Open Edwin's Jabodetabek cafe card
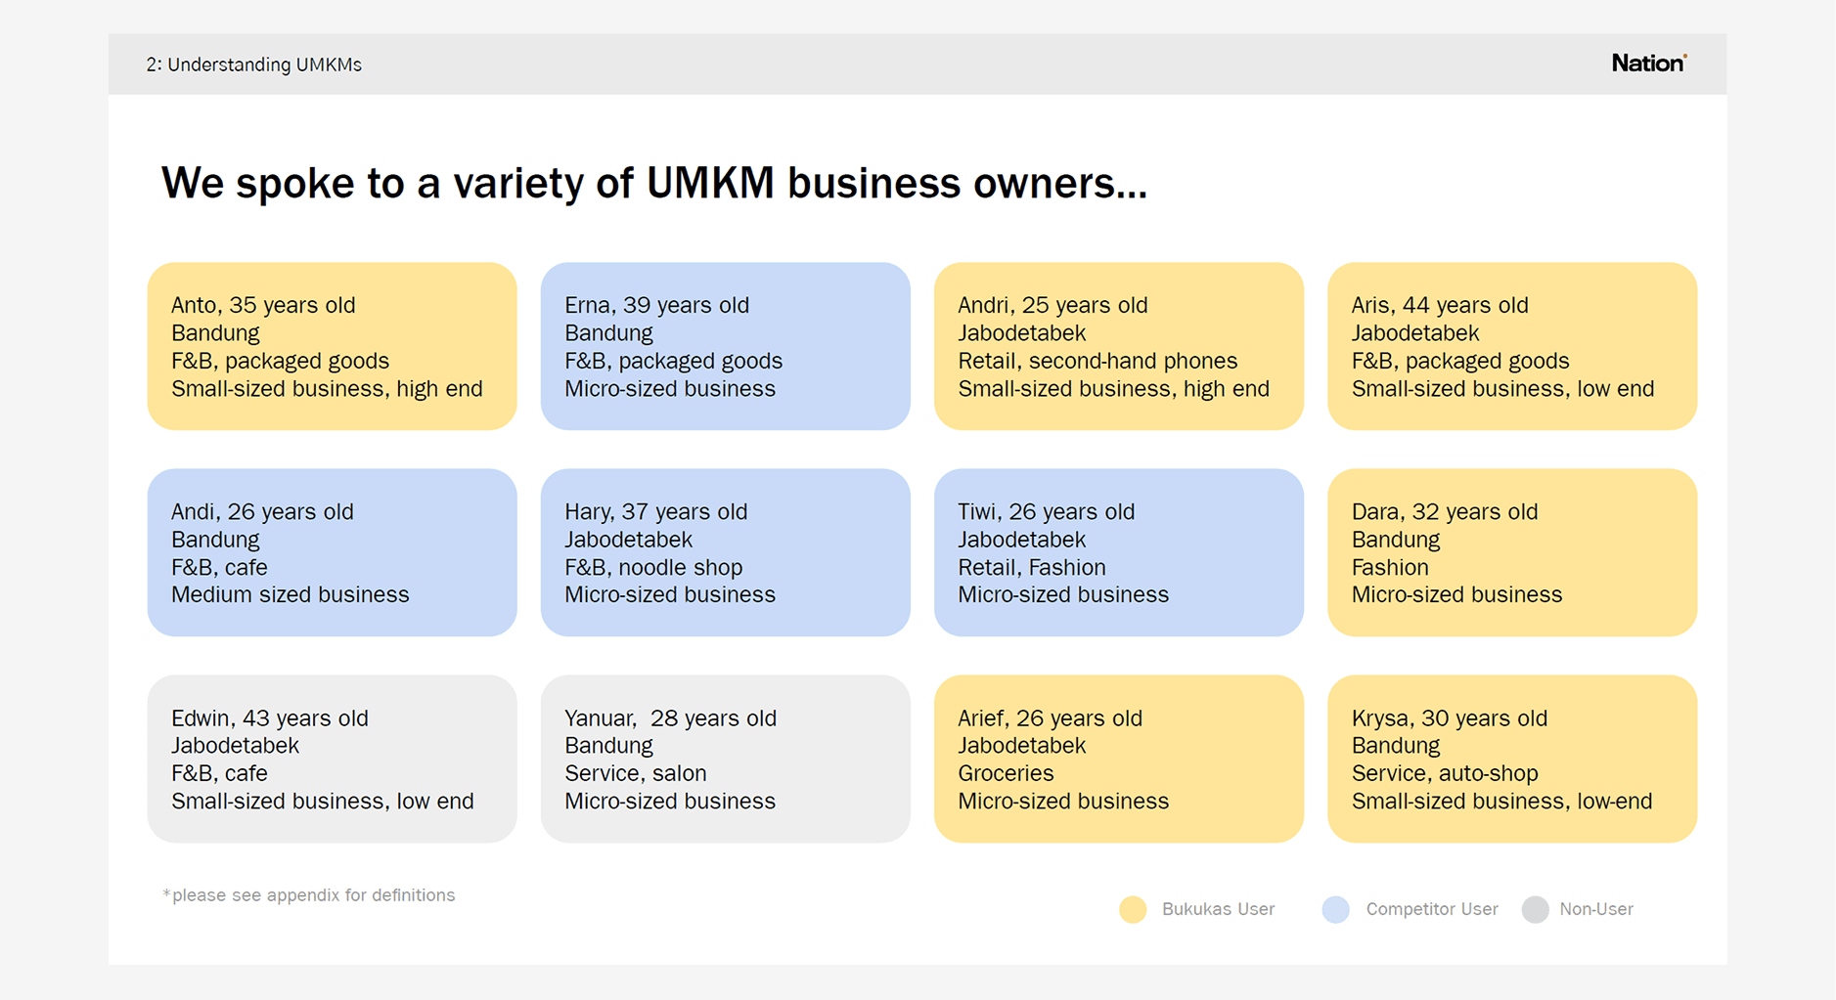 tap(333, 759)
